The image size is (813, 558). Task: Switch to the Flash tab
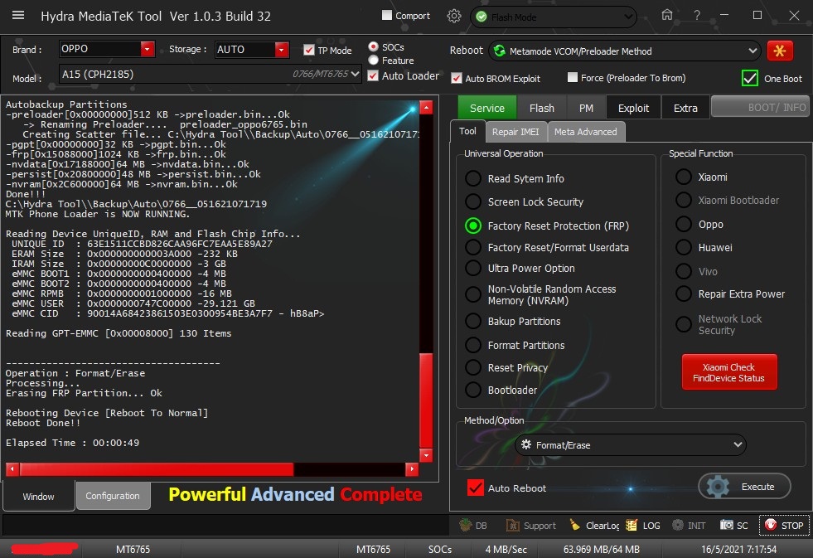pos(541,108)
